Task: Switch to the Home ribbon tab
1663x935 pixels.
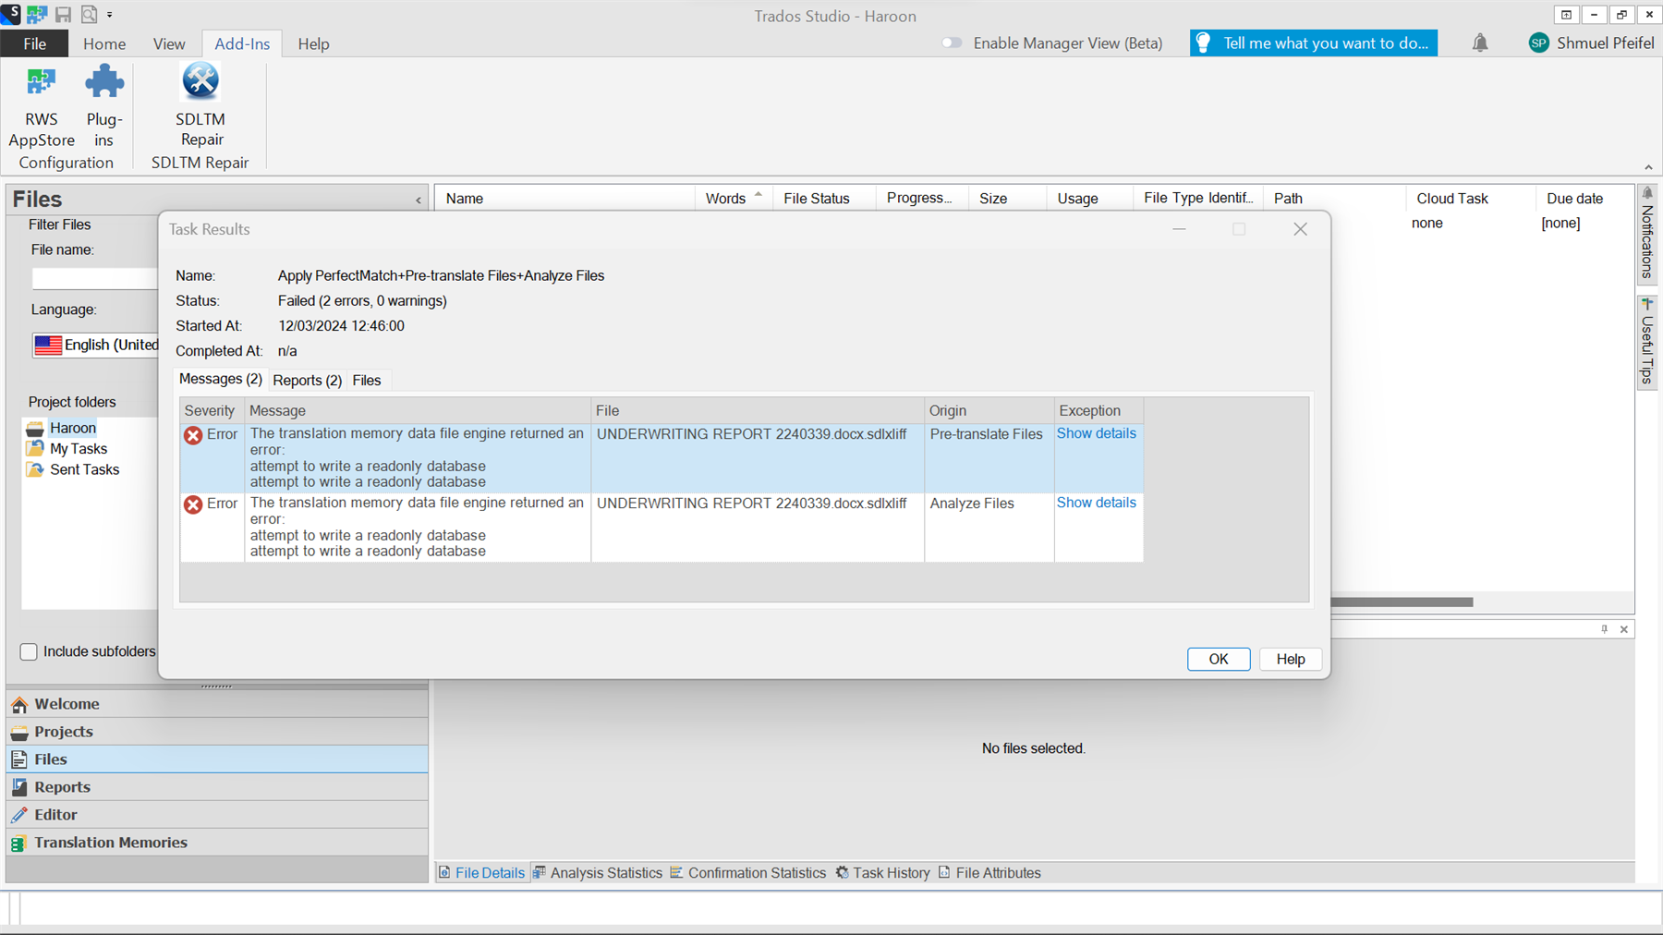Action: [x=104, y=43]
